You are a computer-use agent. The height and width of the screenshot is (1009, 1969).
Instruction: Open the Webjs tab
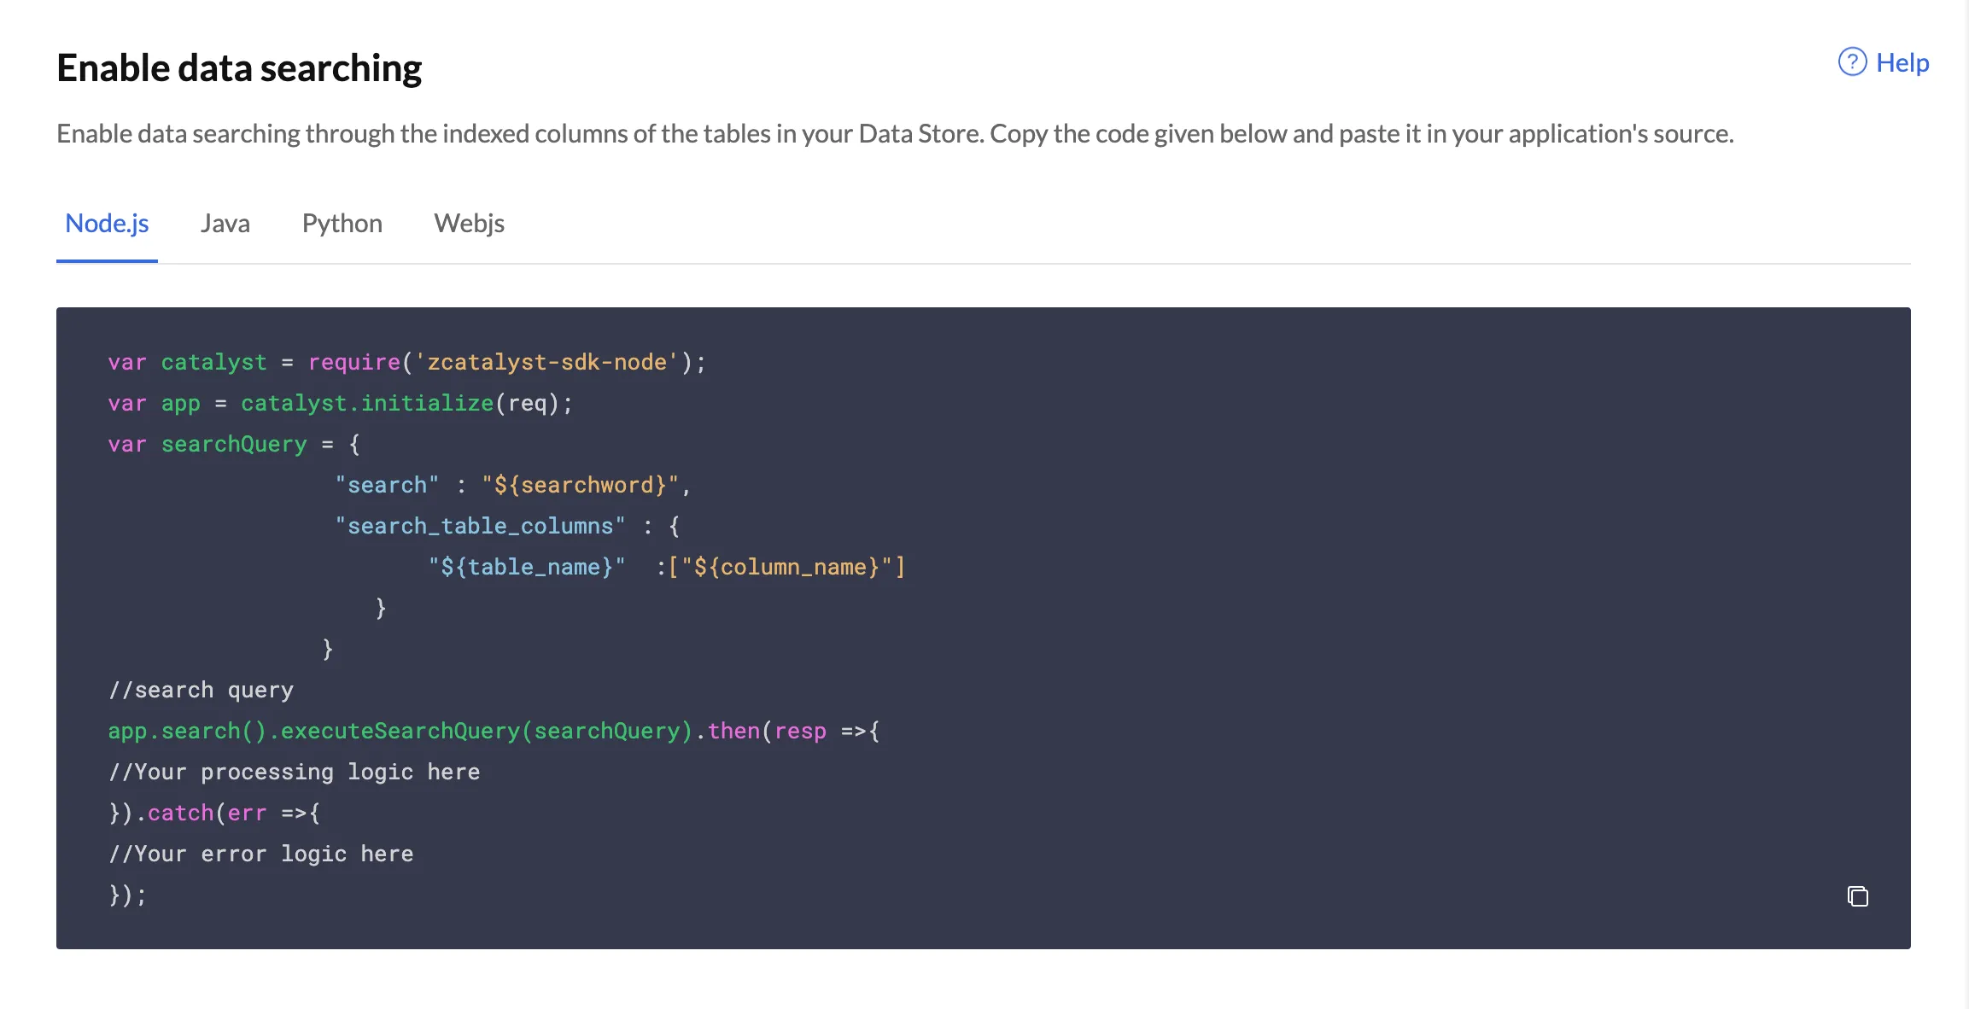469,223
